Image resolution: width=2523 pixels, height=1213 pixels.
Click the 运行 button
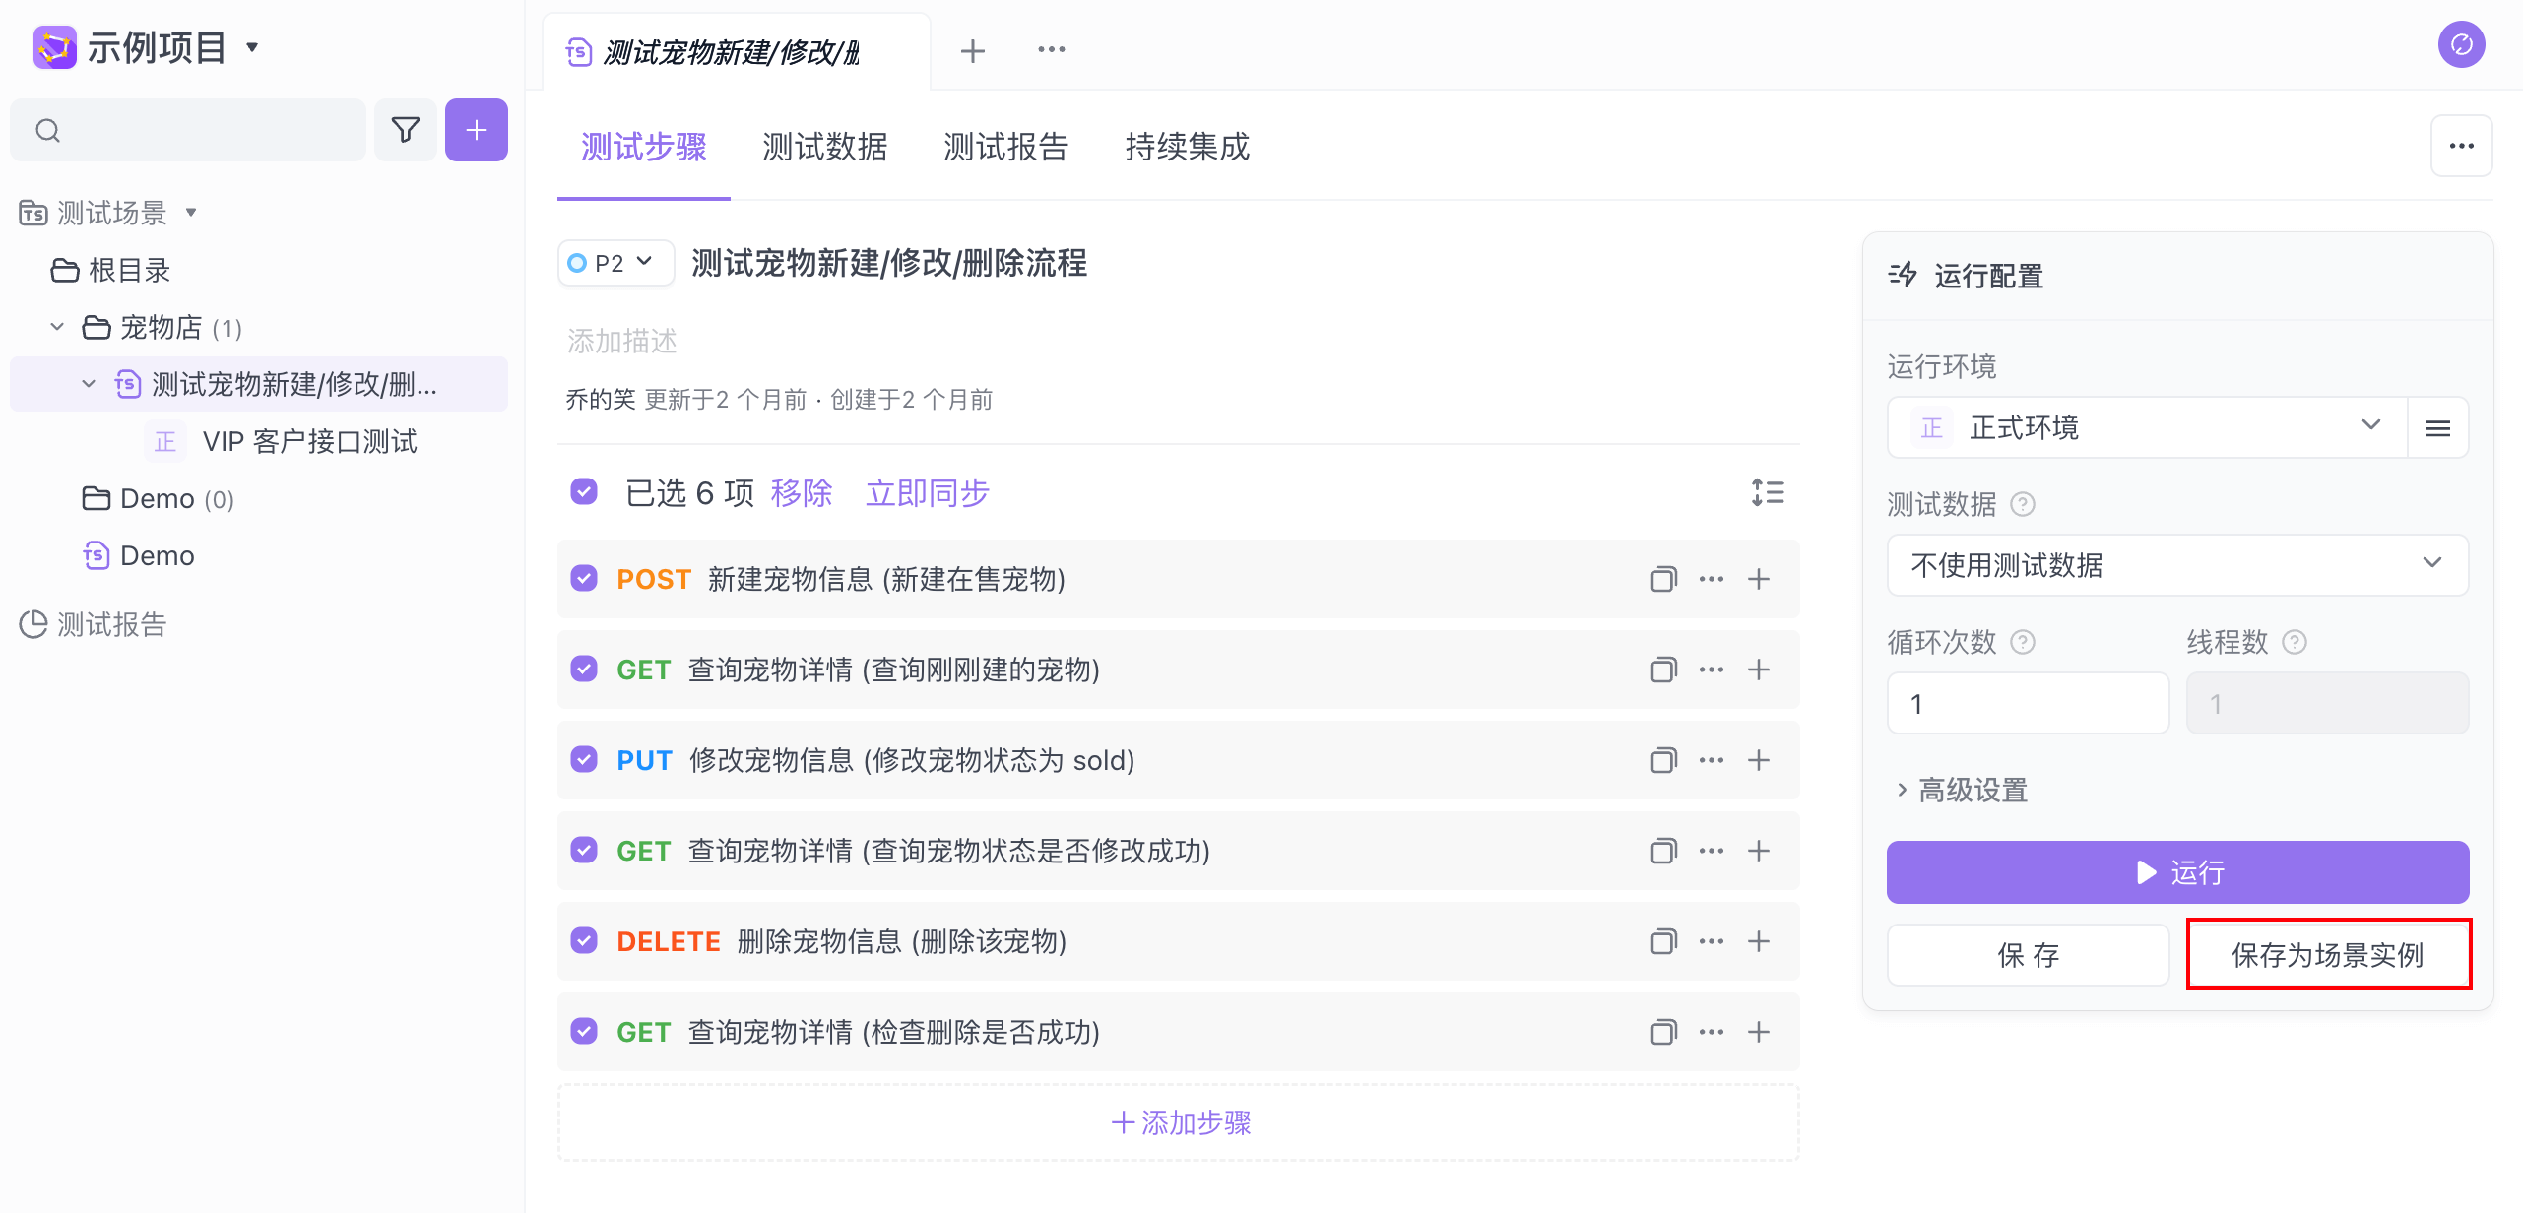pyautogui.click(x=2176, y=872)
